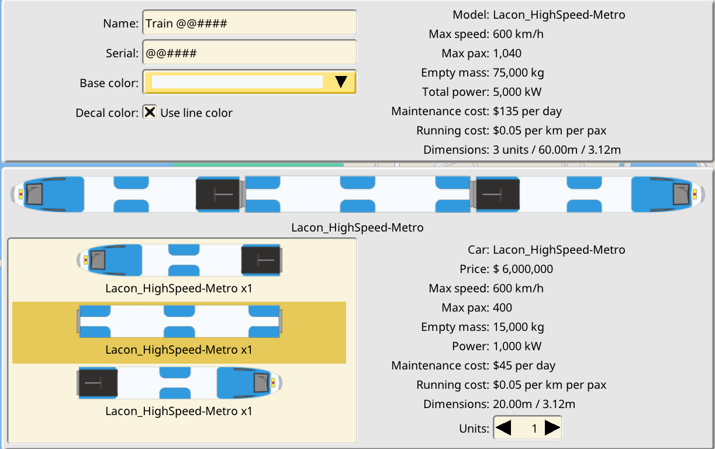Focus the Name input field
The image size is (715, 449).
(x=249, y=23)
